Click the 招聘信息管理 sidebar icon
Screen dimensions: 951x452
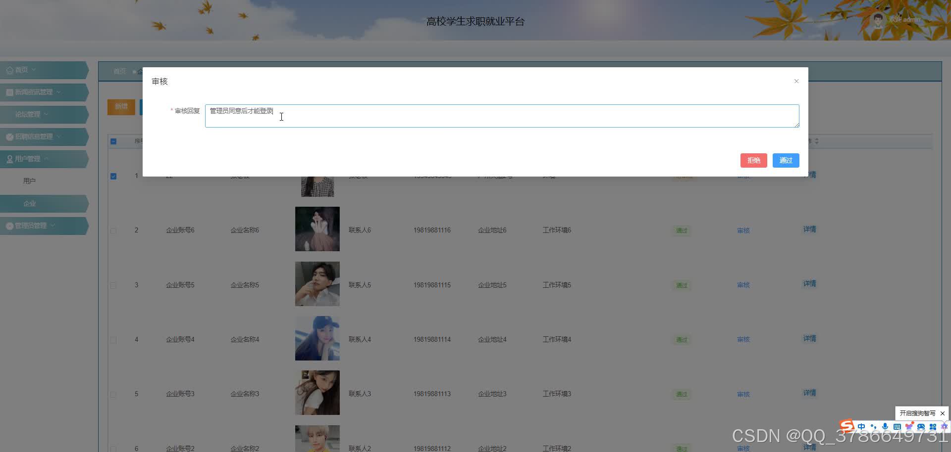click(9, 137)
